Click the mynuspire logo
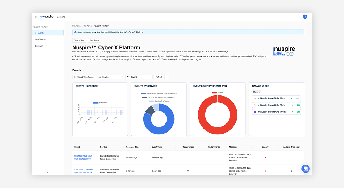344x188 pixels. pos(47,17)
